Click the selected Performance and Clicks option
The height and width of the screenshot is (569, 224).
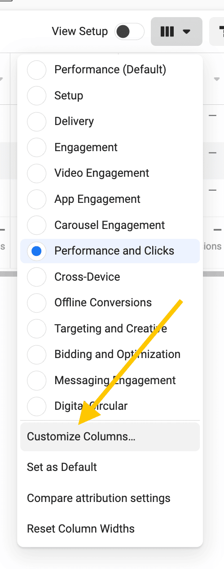pyautogui.click(x=110, y=251)
